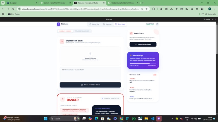Screen dimensions: 218x122
Task: Switch to the Evidence Scanner mode
Action: tap(65, 31)
